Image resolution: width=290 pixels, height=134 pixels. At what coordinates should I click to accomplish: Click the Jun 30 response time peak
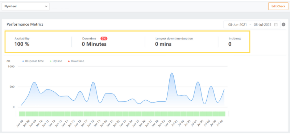coord(172,73)
